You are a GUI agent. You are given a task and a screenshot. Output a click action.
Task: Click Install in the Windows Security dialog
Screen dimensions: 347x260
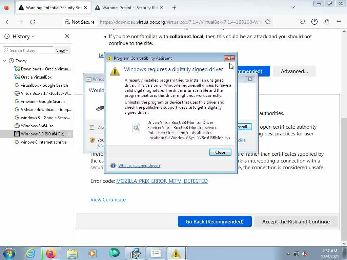[244, 127]
